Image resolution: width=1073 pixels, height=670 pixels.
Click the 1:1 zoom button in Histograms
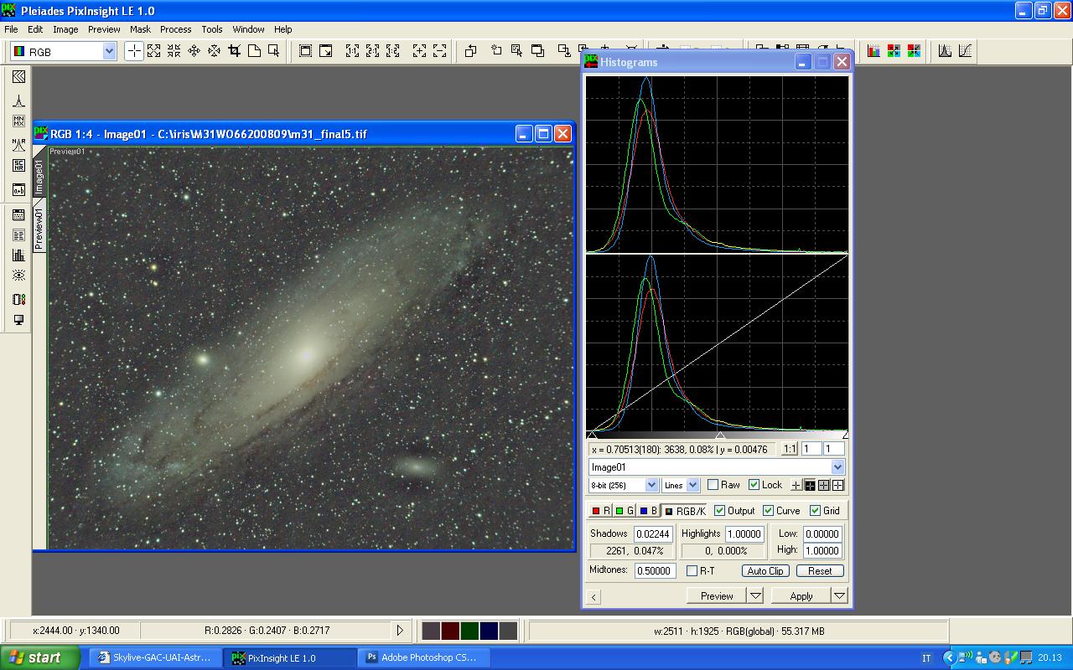click(x=790, y=449)
